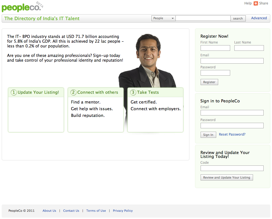Click the PeopleCo © 2011 footer text
Viewport: 272px width, 219px height.
pyautogui.click(x=21, y=211)
